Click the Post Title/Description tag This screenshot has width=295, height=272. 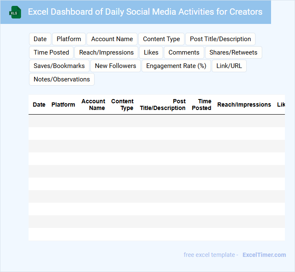[x=220, y=39]
